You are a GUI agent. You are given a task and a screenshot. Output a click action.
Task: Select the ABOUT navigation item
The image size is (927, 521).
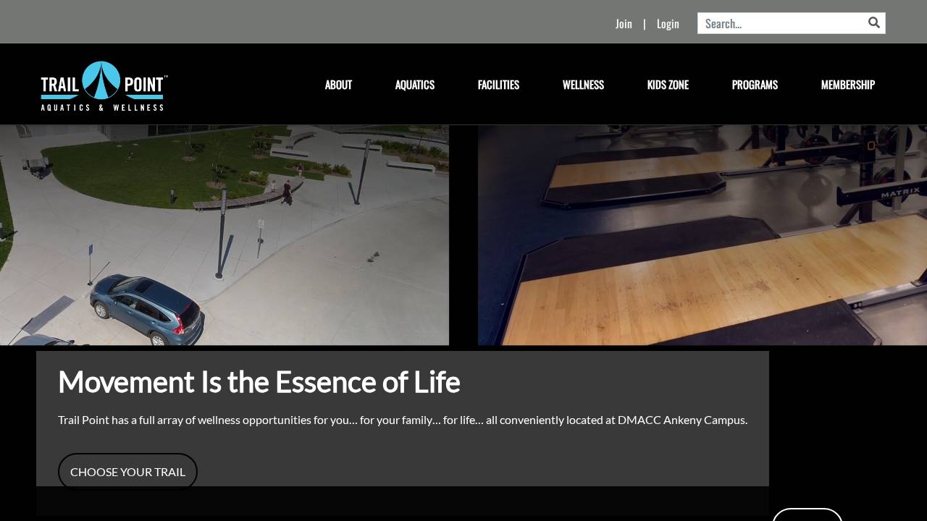tap(337, 85)
